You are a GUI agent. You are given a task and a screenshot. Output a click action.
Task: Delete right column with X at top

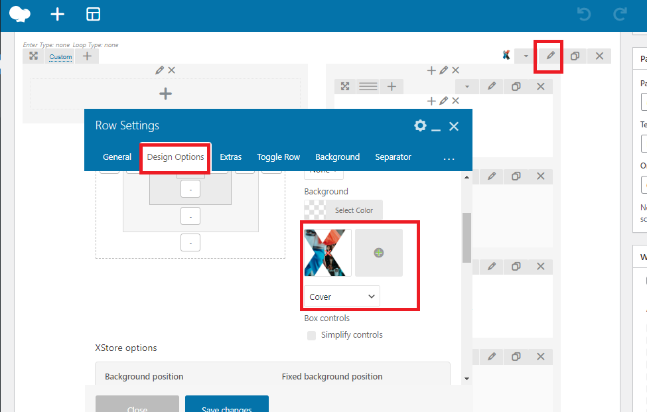pyautogui.click(x=455, y=70)
